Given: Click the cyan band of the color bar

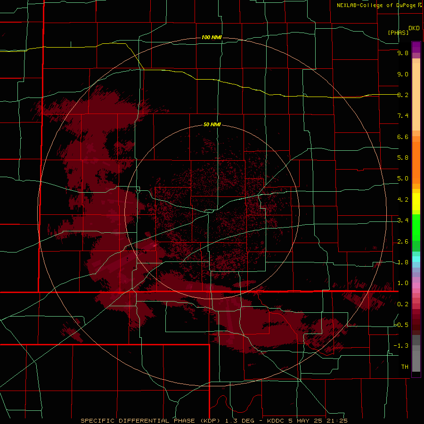Looking at the screenshot, I should coord(416,259).
